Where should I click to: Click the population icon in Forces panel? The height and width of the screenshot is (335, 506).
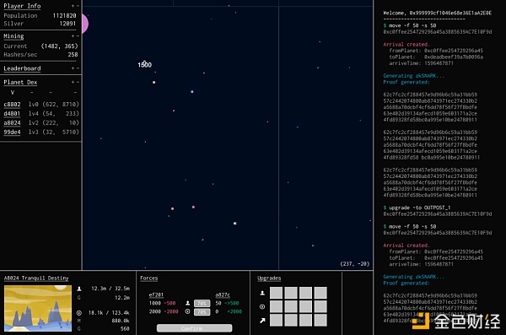(188, 303)
